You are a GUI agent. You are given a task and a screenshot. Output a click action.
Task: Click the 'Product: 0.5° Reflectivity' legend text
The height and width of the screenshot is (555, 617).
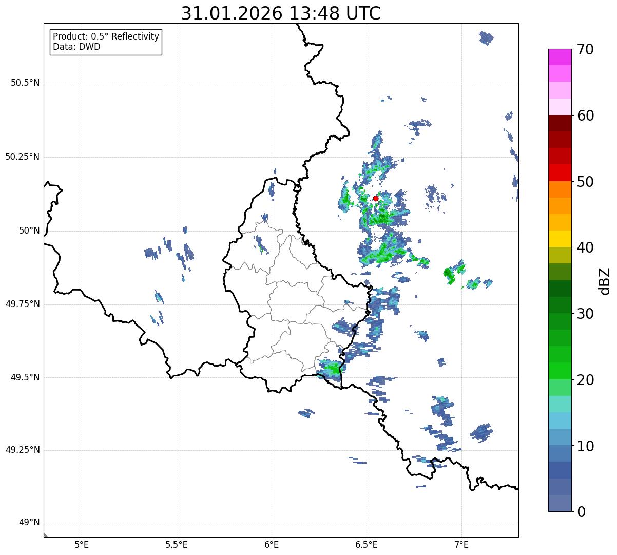pos(106,36)
